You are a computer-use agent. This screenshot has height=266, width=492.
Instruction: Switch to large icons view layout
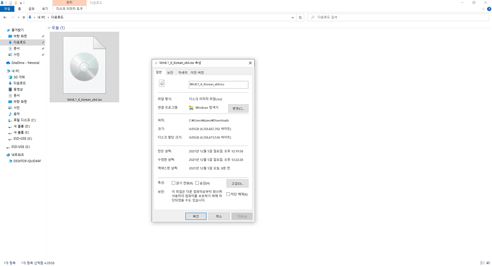coord(488,263)
